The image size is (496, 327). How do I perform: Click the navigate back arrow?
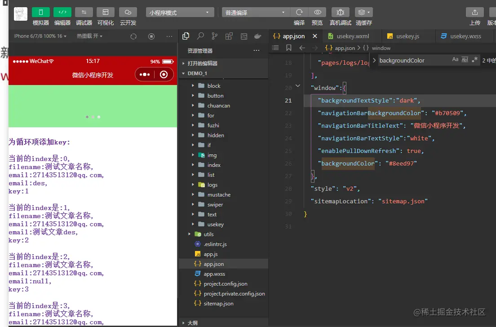tap(302, 48)
